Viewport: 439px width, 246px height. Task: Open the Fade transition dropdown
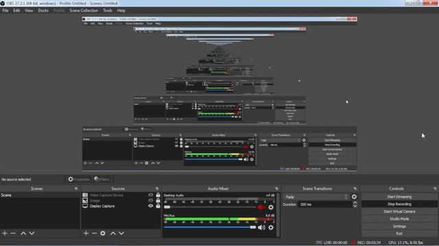316,197
